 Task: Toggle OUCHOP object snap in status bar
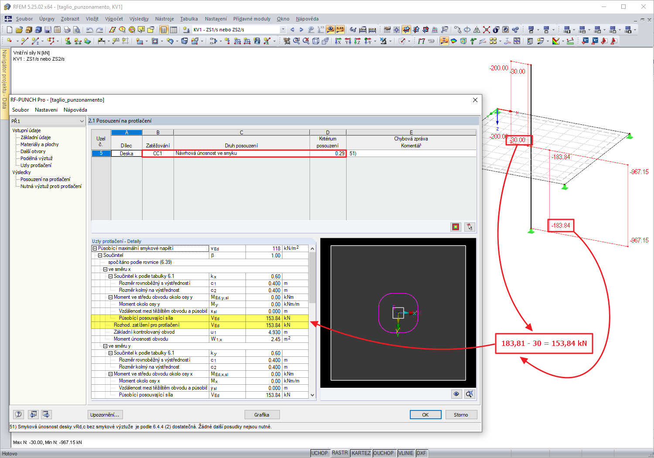tap(384, 453)
